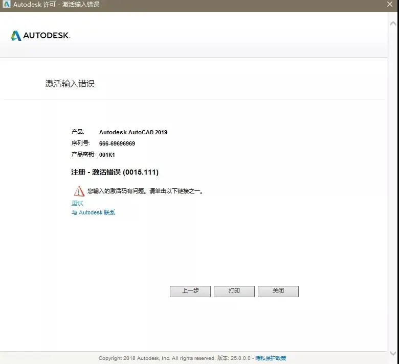Open the 重试 (Retry) link
The image size is (399, 364).
pos(77,203)
